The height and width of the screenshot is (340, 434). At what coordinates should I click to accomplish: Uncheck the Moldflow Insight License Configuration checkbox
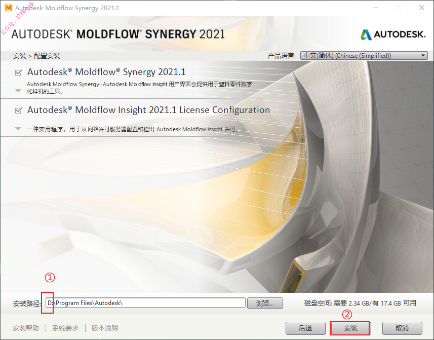coord(18,110)
